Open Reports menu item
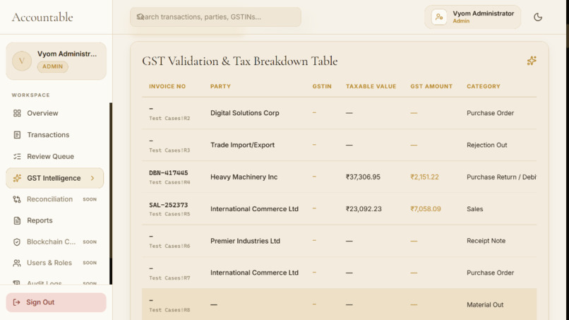Screen dimensions: 569x320 (x=54, y=220)
